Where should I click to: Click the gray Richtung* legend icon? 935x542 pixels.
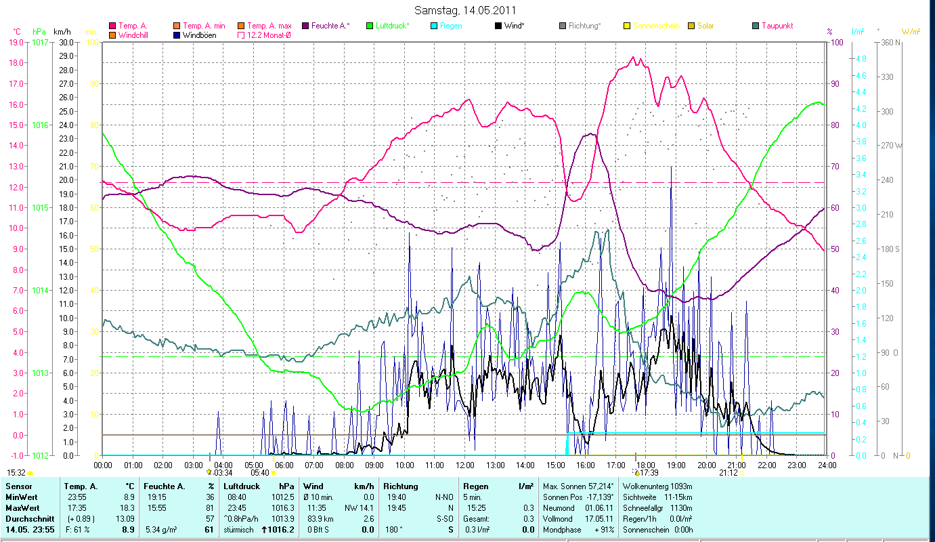coord(563,26)
